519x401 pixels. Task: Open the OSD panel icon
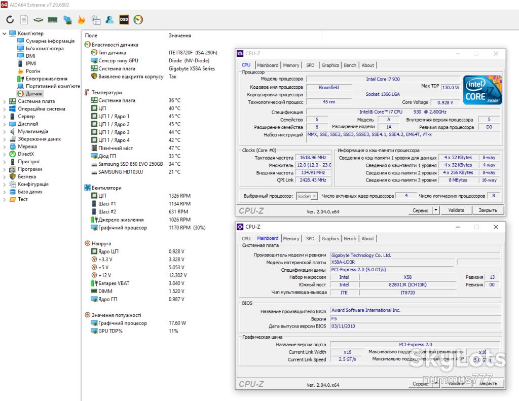(124, 20)
